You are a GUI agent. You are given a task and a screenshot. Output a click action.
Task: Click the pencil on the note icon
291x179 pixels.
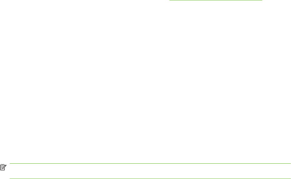coord(4,166)
